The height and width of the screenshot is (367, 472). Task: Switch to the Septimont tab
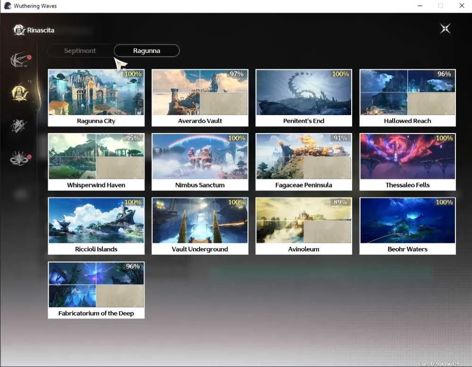tap(80, 50)
